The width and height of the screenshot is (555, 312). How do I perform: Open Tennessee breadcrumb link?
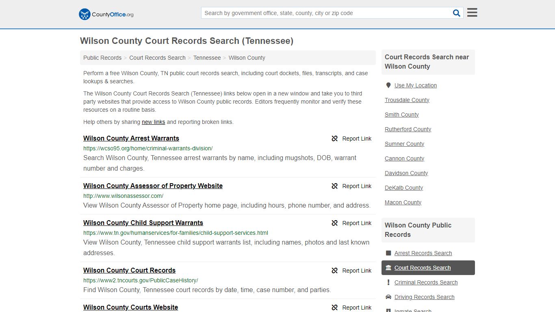point(207,58)
